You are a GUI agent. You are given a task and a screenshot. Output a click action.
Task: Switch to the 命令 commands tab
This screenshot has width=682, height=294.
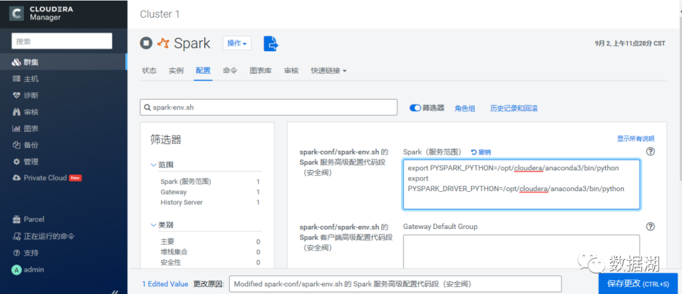pyautogui.click(x=230, y=71)
